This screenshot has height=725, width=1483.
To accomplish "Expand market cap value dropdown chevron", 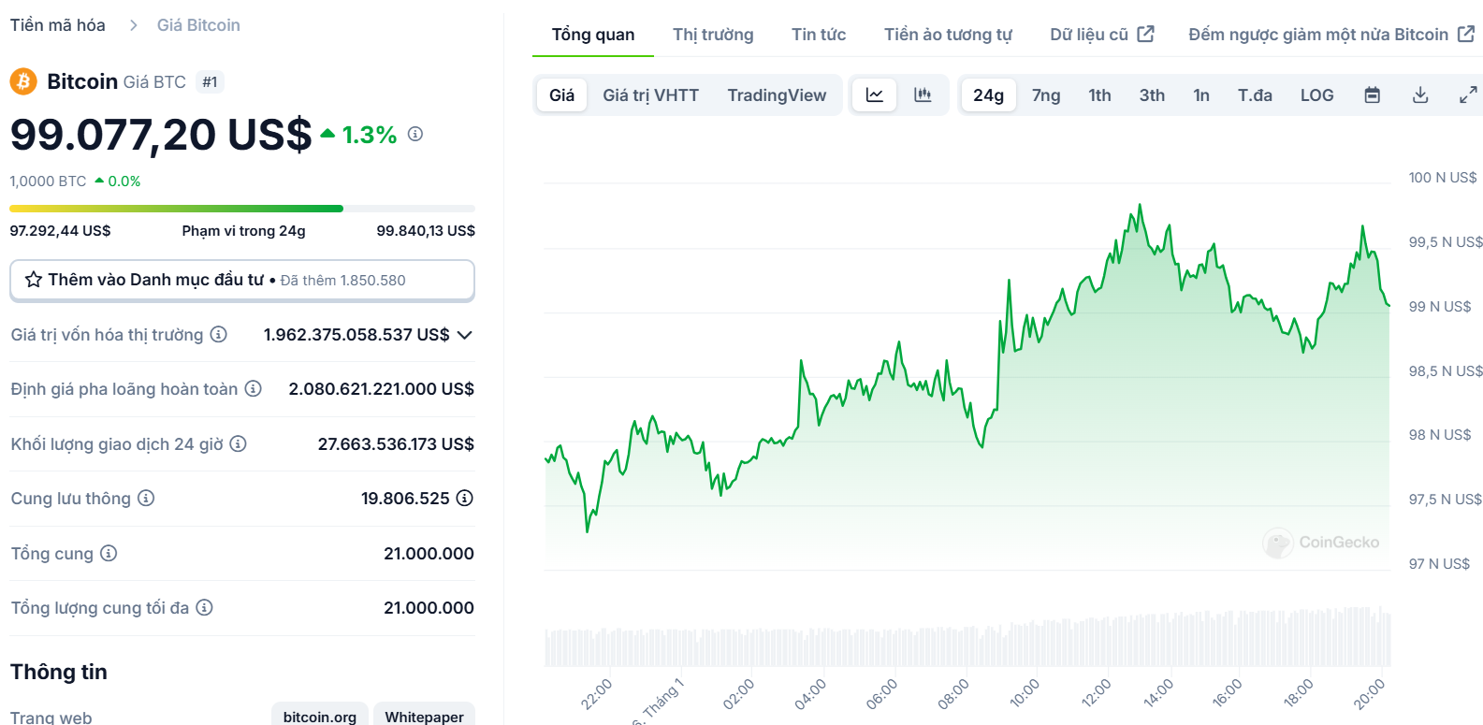I will click(x=464, y=335).
